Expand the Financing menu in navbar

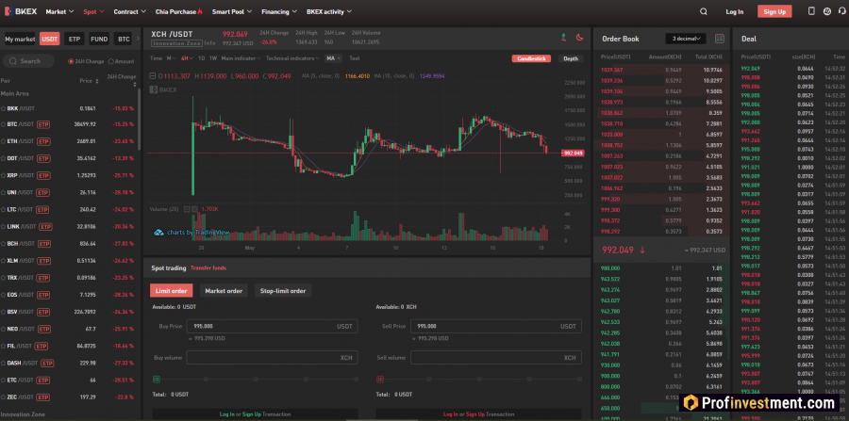coord(279,11)
